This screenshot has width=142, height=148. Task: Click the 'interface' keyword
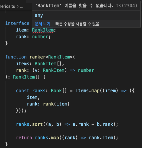point(17,23)
